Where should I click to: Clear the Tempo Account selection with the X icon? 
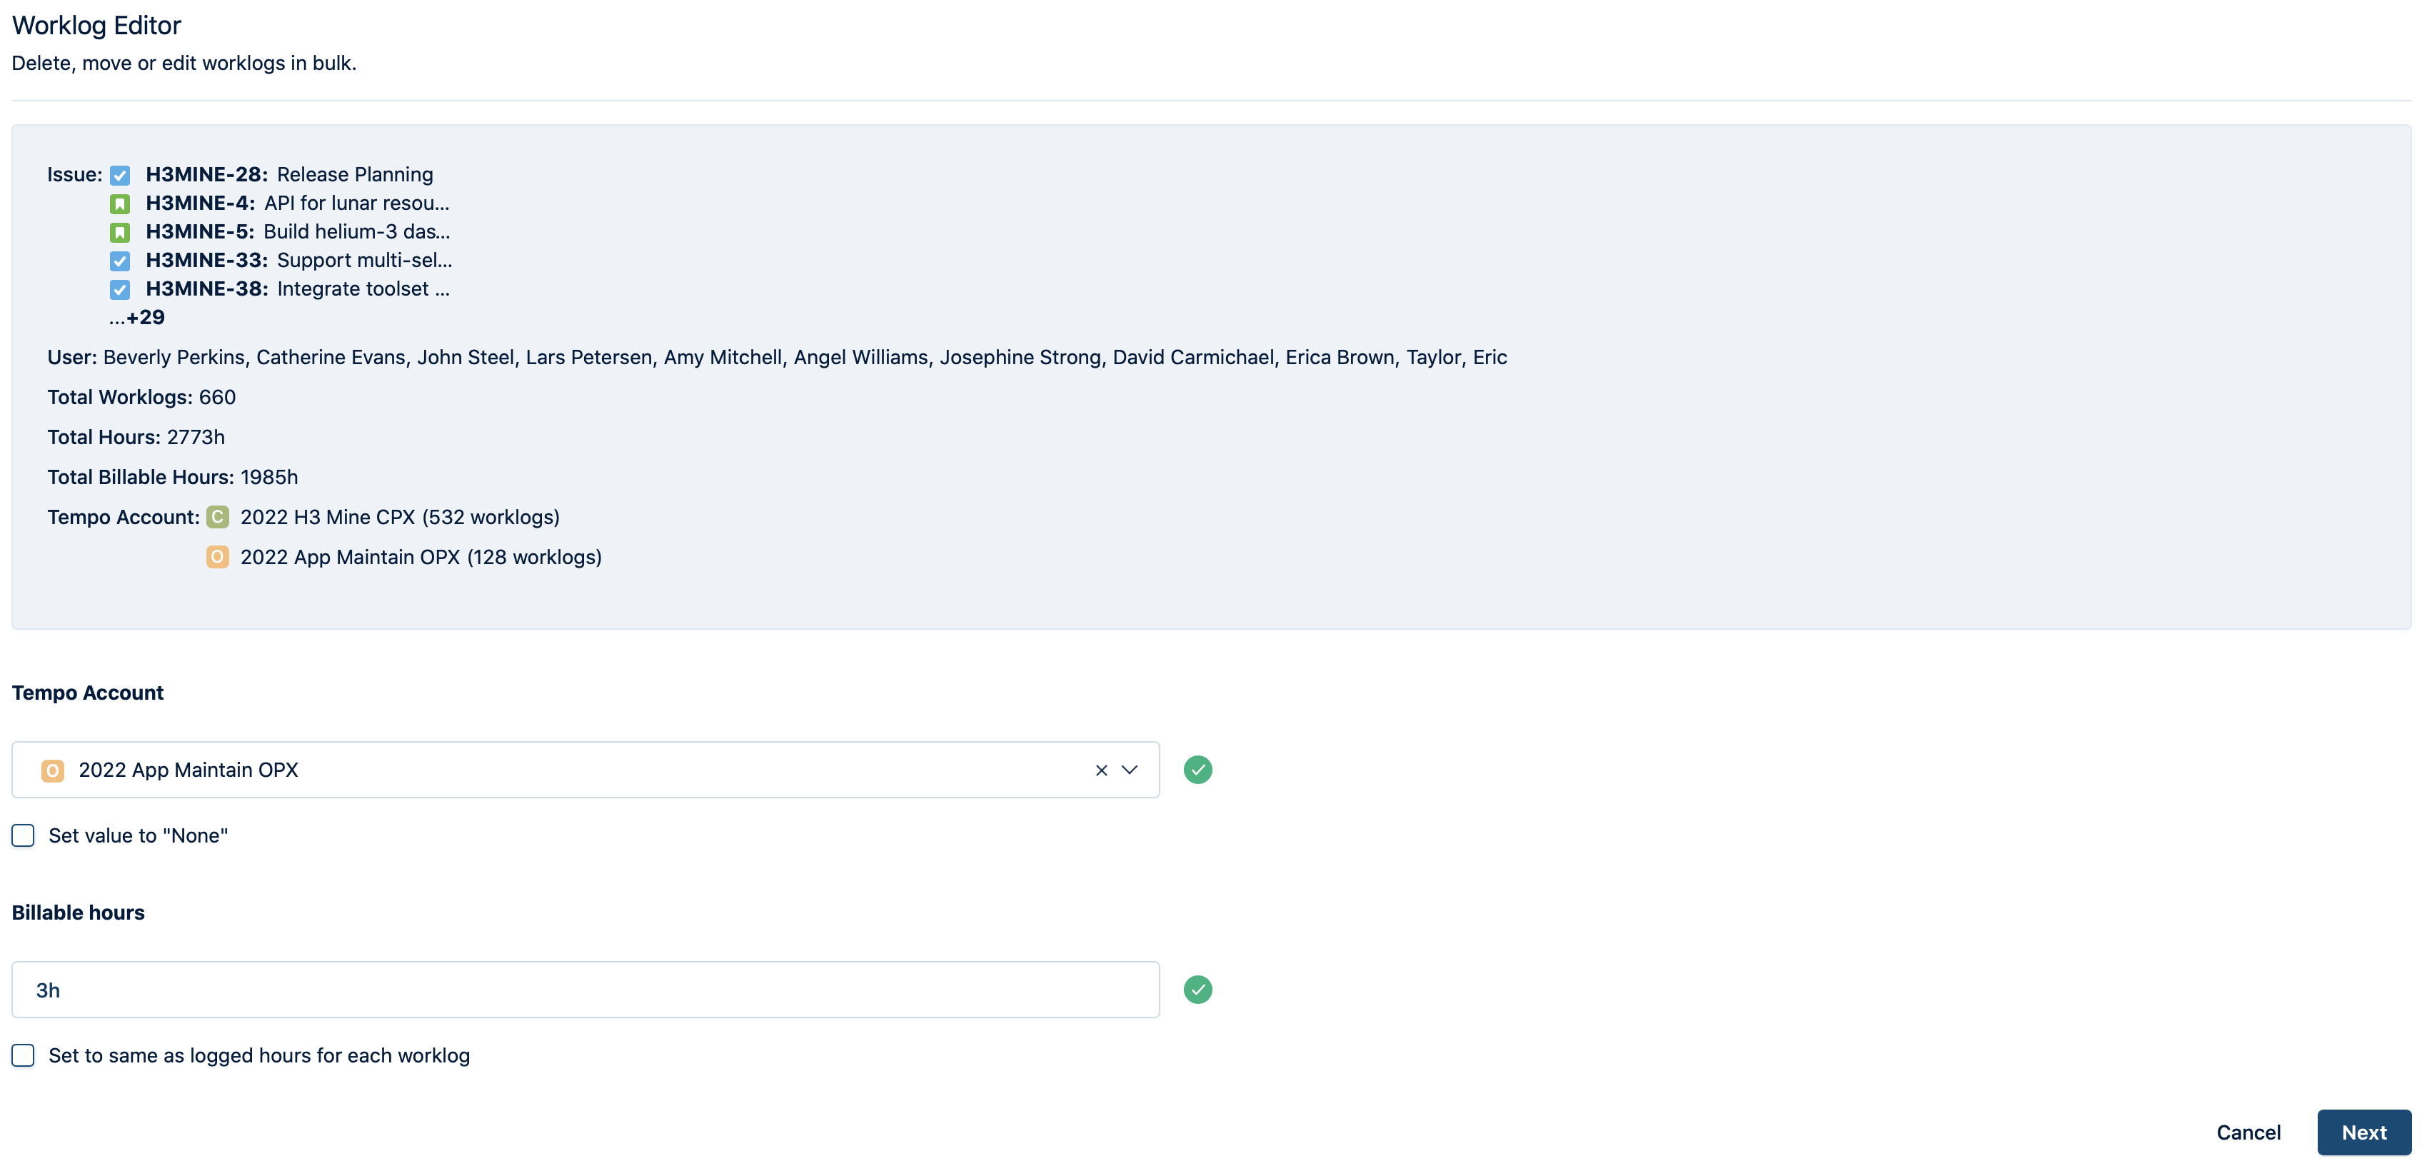(x=1100, y=770)
